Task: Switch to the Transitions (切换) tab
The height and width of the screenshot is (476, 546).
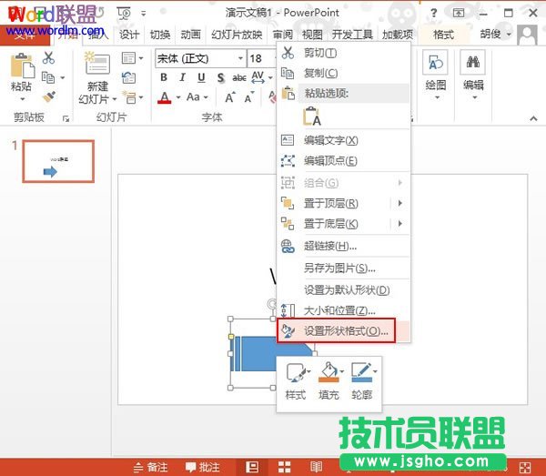Action: click(160, 35)
